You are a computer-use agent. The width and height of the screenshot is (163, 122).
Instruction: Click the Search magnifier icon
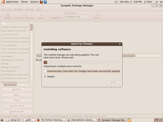pyautogui.click(x=98, y=14)
